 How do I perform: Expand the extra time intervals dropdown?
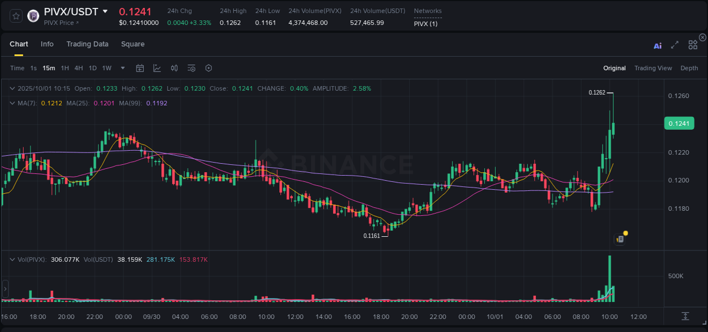coord(122,67)
